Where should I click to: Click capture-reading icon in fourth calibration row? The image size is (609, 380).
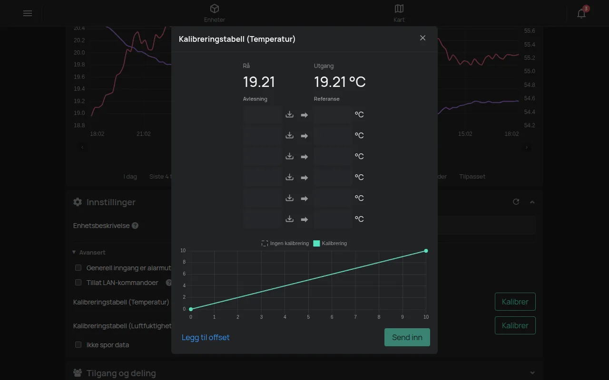point(289,177)
